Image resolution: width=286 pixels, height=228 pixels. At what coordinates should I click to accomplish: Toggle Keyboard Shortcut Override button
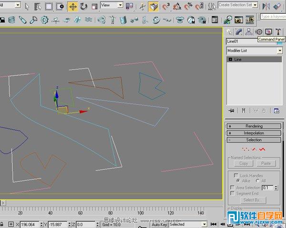coord(153,7)
